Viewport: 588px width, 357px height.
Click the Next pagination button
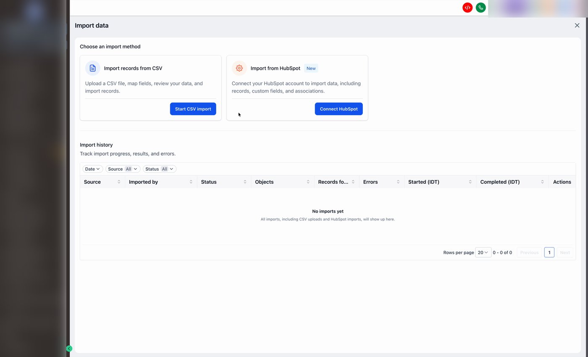[565, 252]
